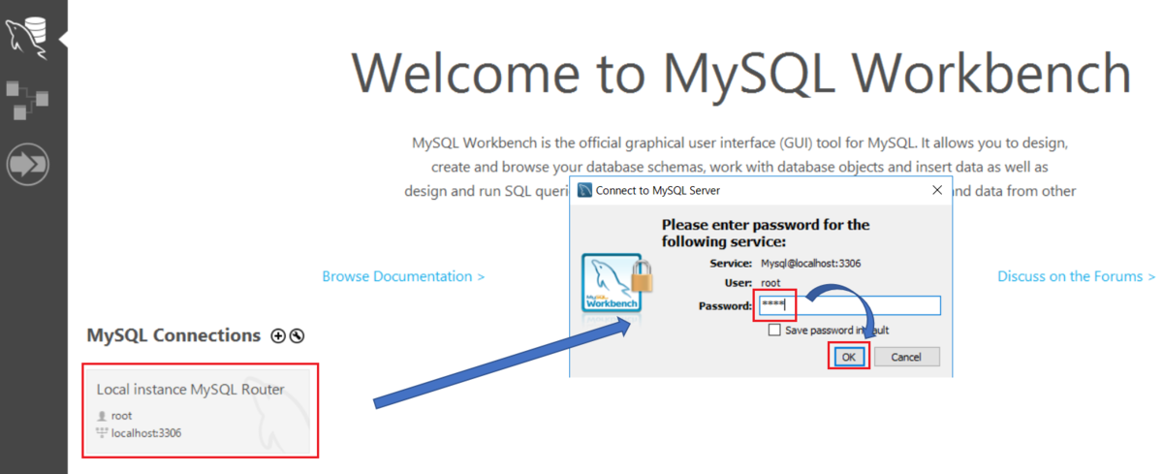Click the 'root' user on connection tile
Viewport: 1163px width, 474px height.
(121, 415)
